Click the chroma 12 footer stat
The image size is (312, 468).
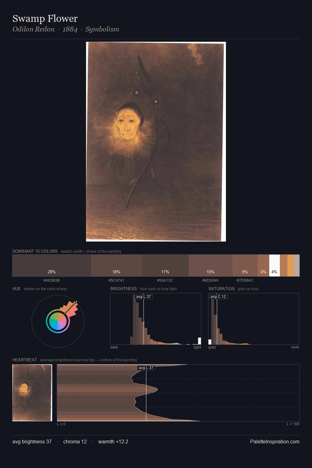[75, 441]
